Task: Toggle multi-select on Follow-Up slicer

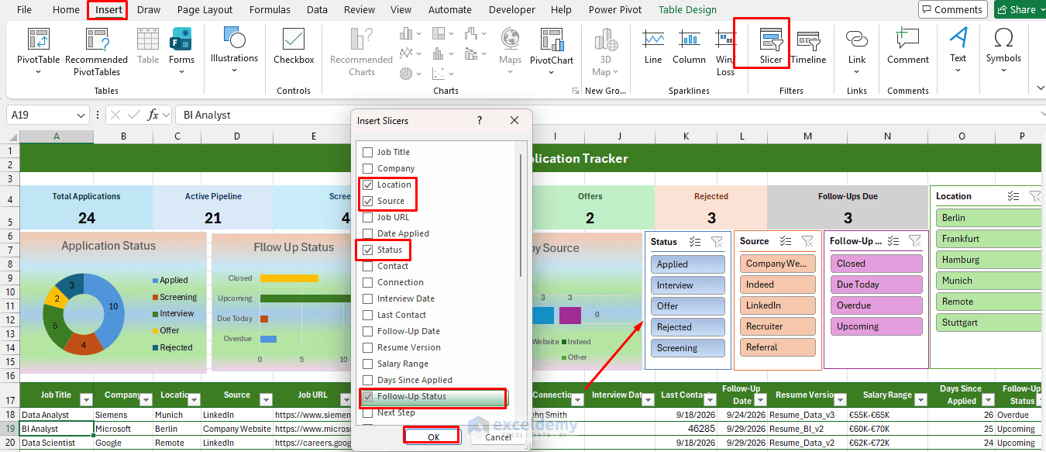Action: 893,241
